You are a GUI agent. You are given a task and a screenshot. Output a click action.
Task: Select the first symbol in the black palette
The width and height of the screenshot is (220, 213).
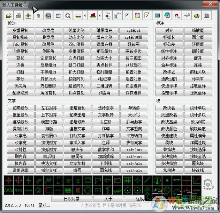[x=9, y=180]
